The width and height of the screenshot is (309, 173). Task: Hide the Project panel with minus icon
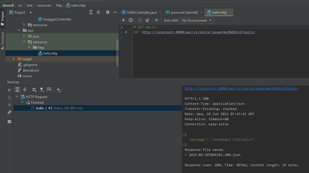click(115, 12)
